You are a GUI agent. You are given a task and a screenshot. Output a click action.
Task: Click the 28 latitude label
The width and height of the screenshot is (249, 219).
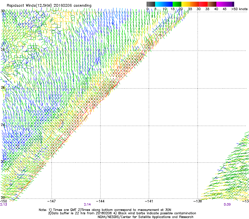pyautogui.click(x=3, y=50)
